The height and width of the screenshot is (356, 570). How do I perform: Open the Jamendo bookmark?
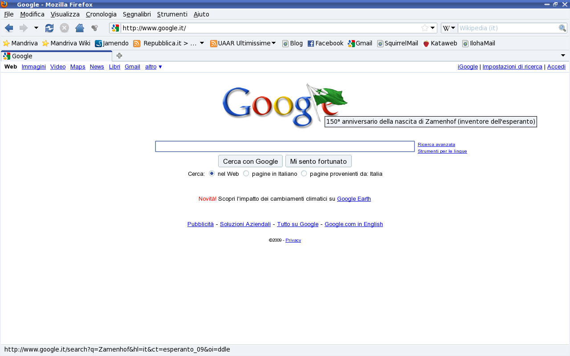[x=112, y=43]
